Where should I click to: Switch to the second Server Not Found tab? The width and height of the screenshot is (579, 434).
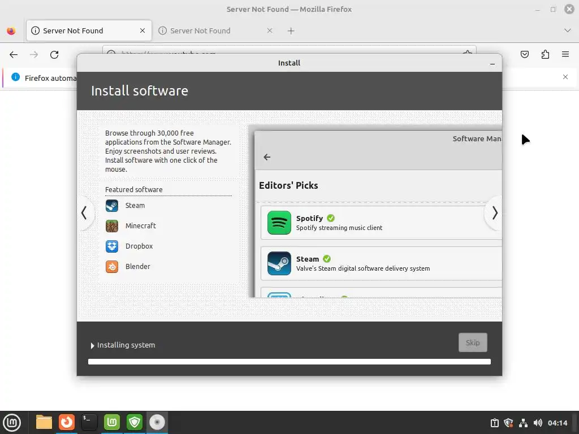(216, 31)
